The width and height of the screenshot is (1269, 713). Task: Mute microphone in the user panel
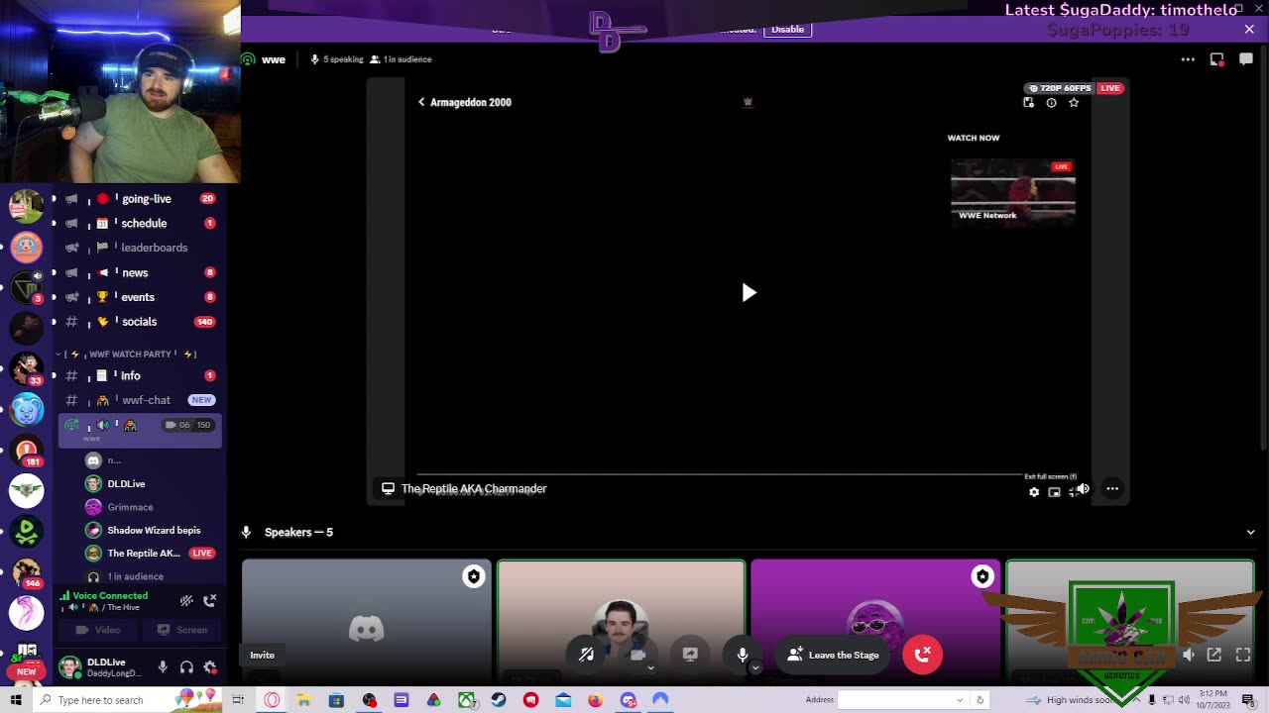point(163,667)
